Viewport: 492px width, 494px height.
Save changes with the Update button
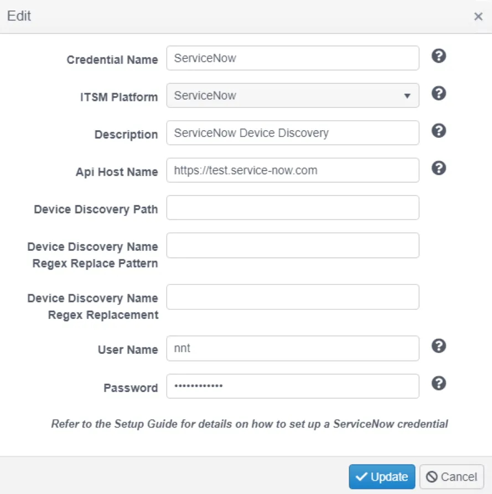[382, 477]
